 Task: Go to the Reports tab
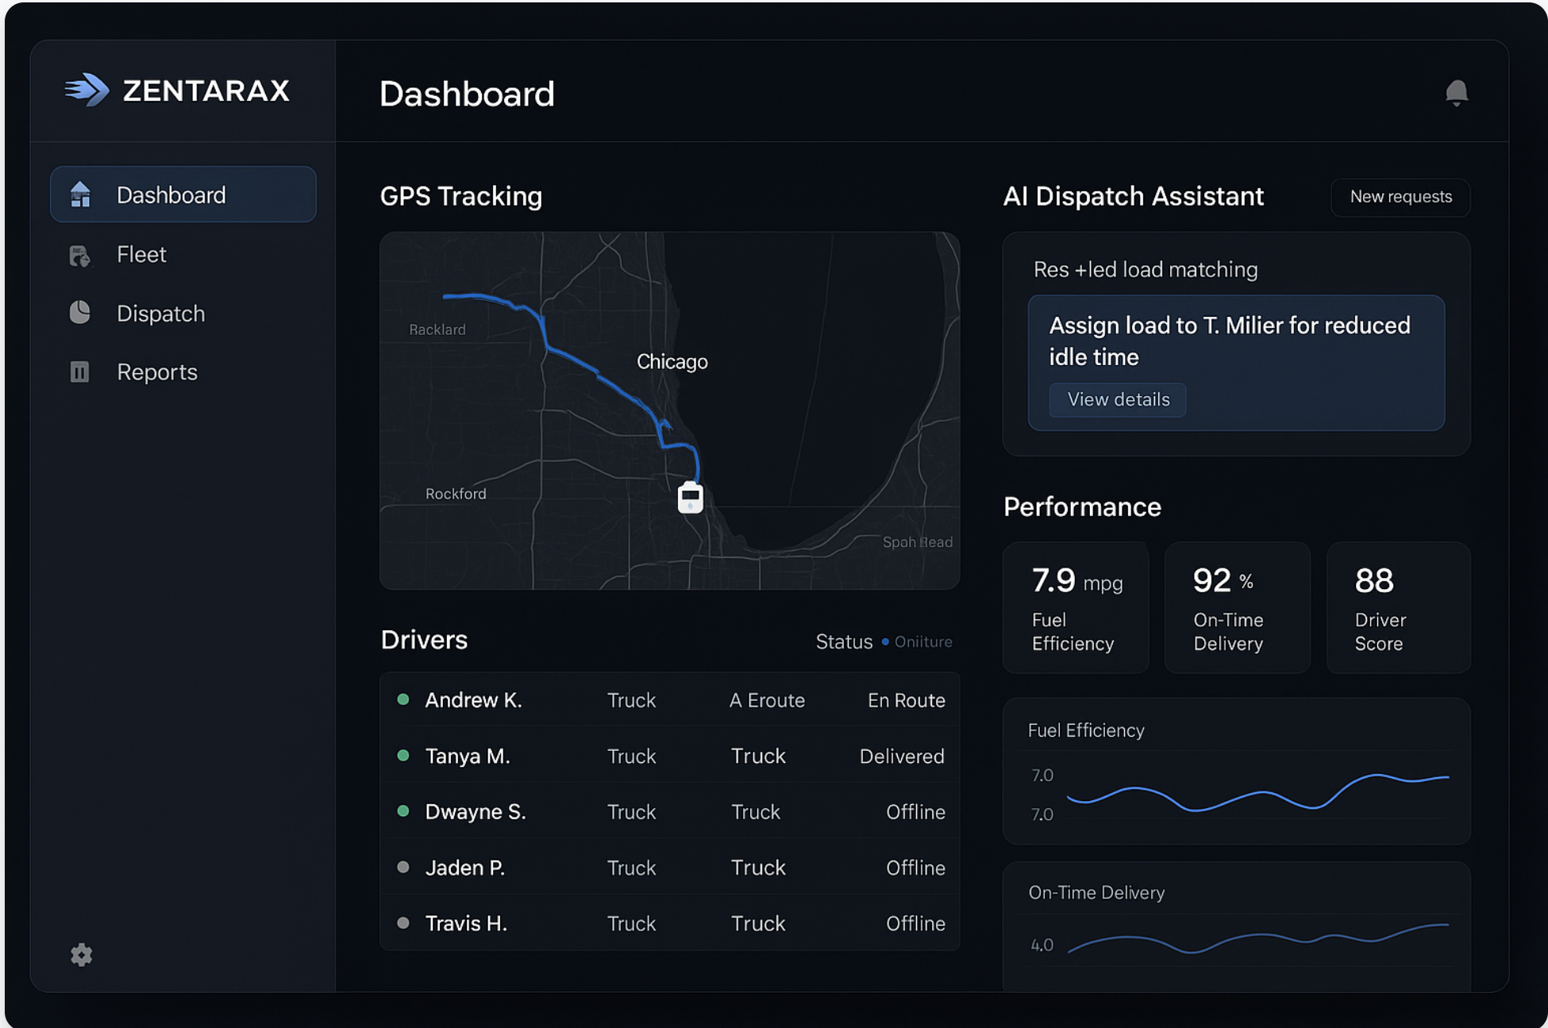tap(157, 372)
